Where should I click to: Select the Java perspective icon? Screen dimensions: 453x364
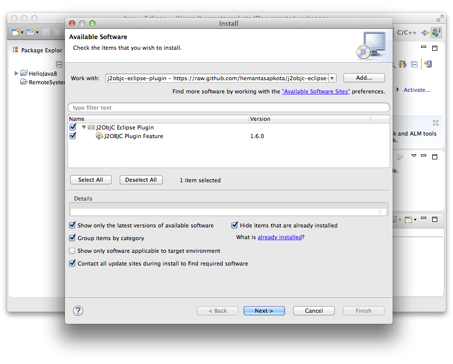click(436, 32)
